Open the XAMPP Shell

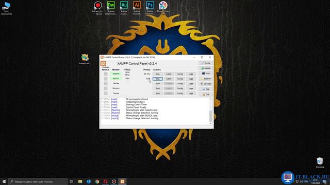click(206, 73)
